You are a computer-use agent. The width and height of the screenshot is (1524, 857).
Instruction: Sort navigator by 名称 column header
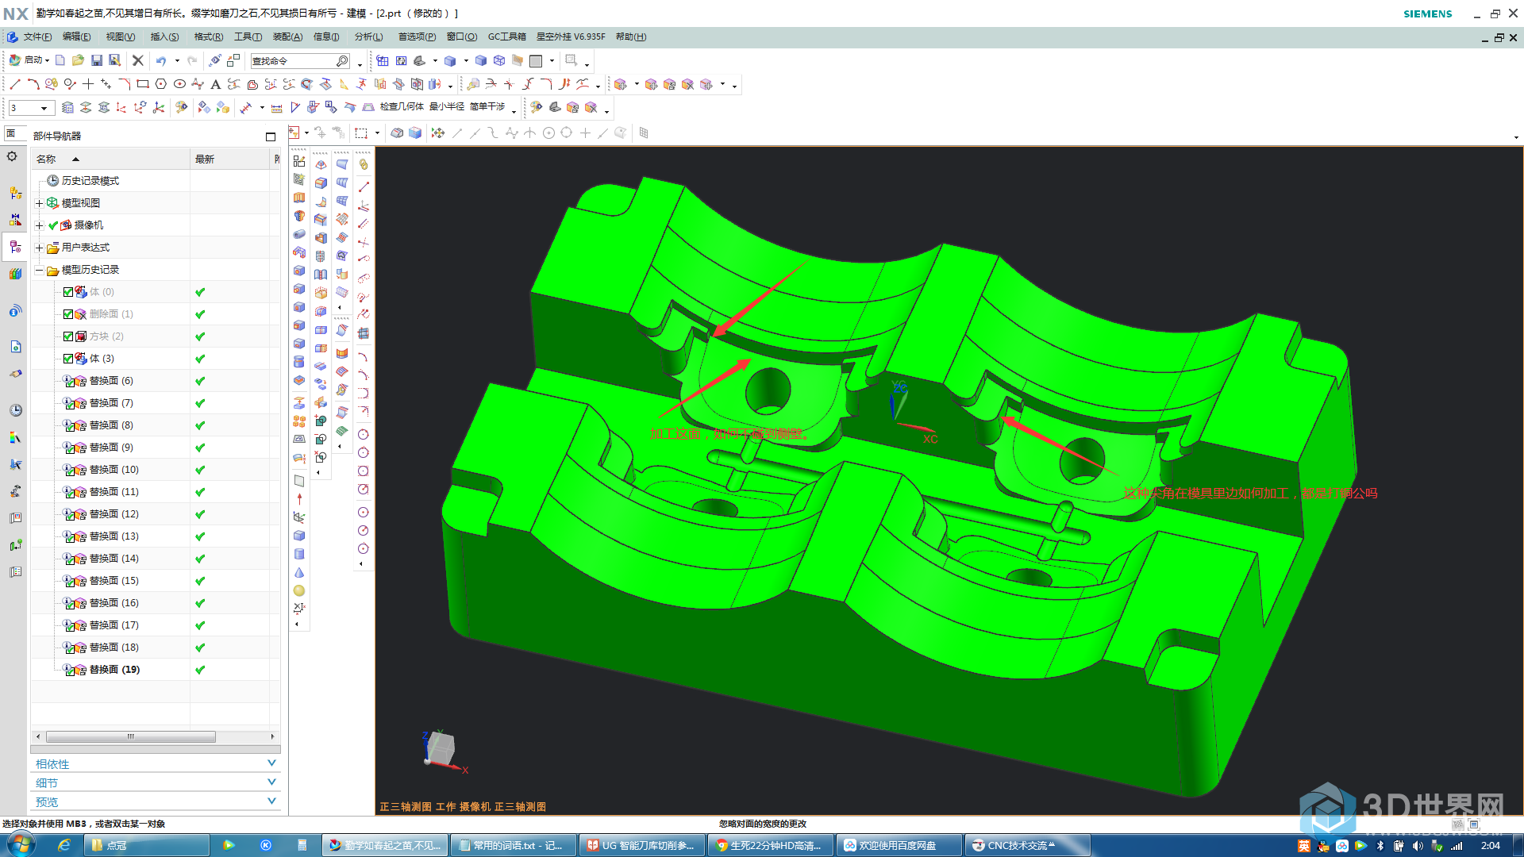pos(111,159)
